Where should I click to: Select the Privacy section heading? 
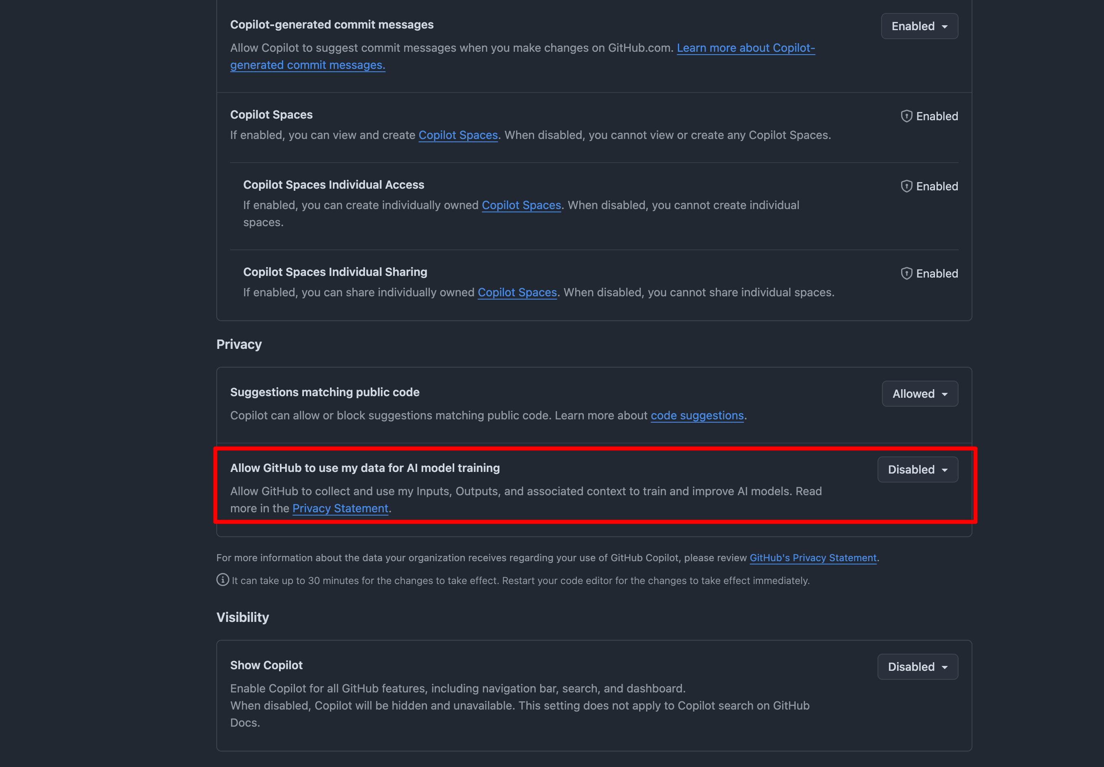[x=239, y=344]
